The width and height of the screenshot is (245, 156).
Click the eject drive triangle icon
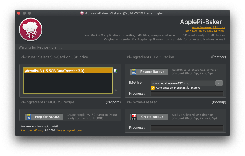click(116, 91)
